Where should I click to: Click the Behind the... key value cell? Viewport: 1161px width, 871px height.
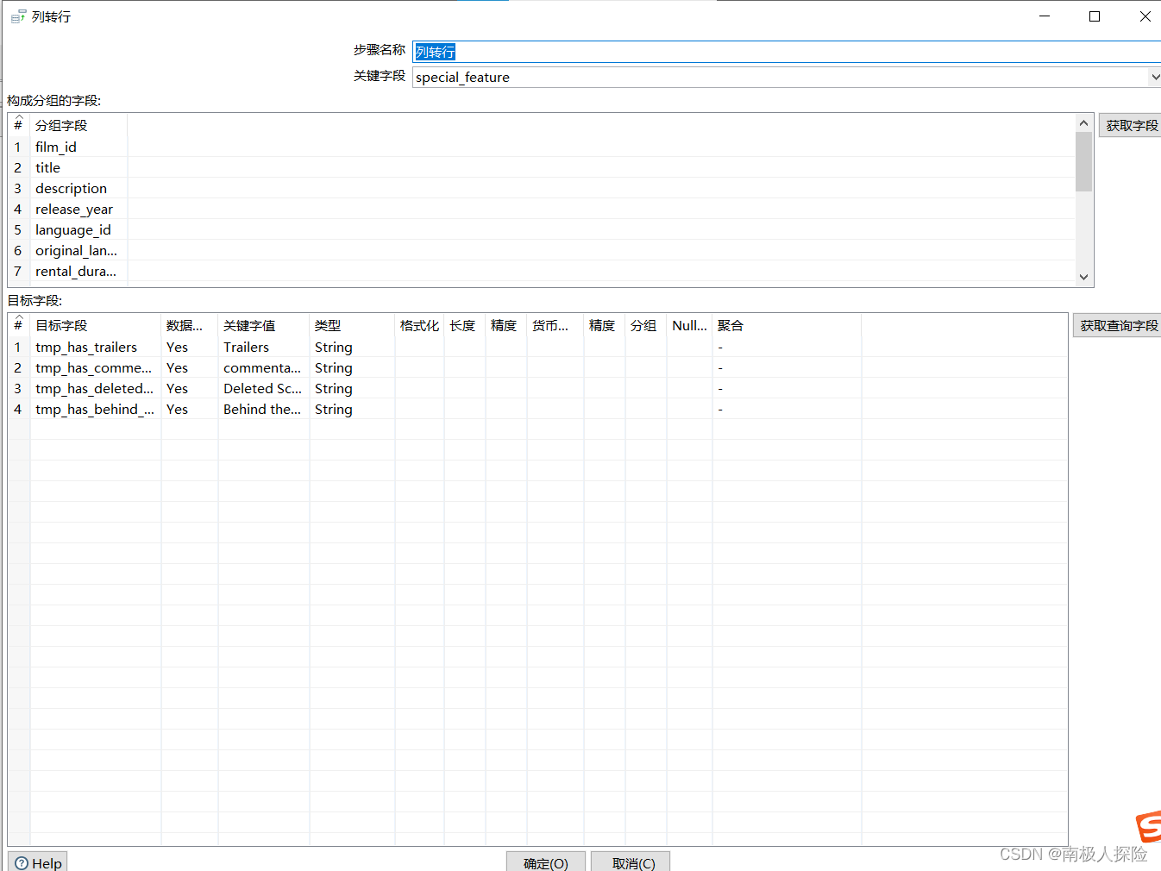pyautogui.click(x=263, y=409)
